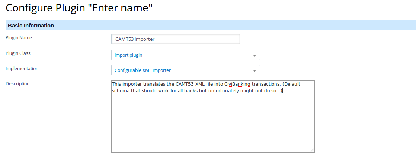Focus the Plugin Name input field
416x158 pixels.
(x=176, y=39)
